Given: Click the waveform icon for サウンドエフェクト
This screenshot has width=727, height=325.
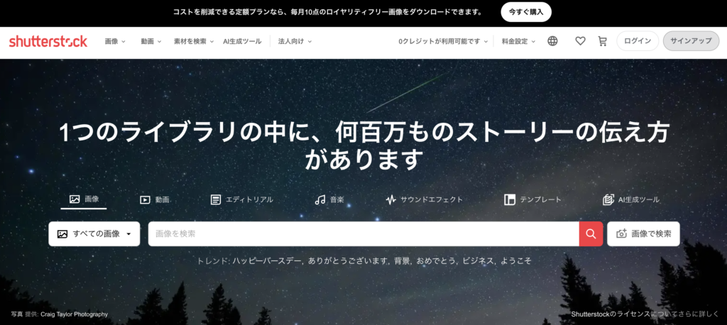Looking at the screenshot, I should pos(391,200).
